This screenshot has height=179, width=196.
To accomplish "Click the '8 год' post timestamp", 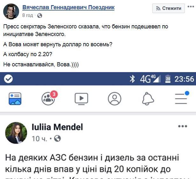I will (x=27, y=15).
